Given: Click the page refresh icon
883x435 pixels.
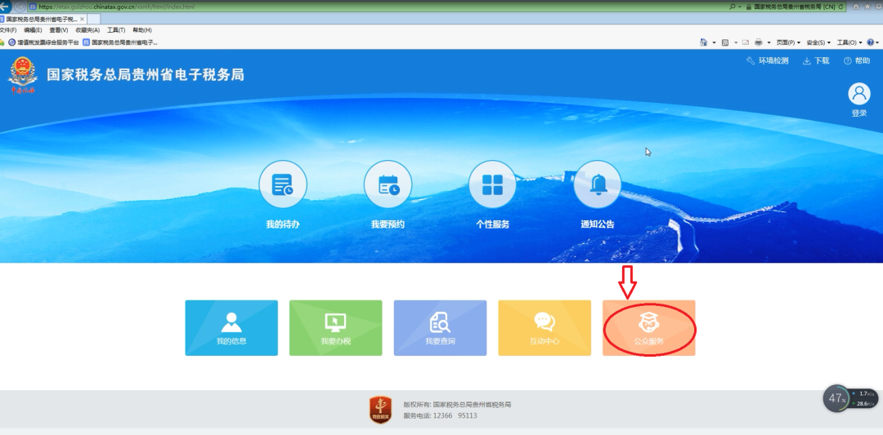Looking at the screenshot, I should point(840,7).
